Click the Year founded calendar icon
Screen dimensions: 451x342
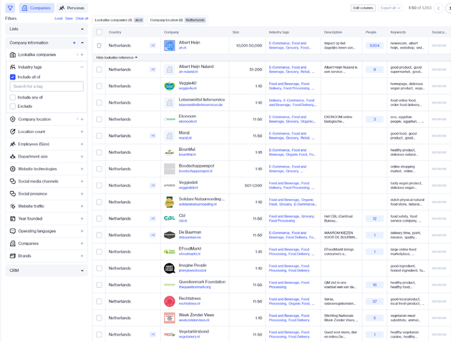13,218
